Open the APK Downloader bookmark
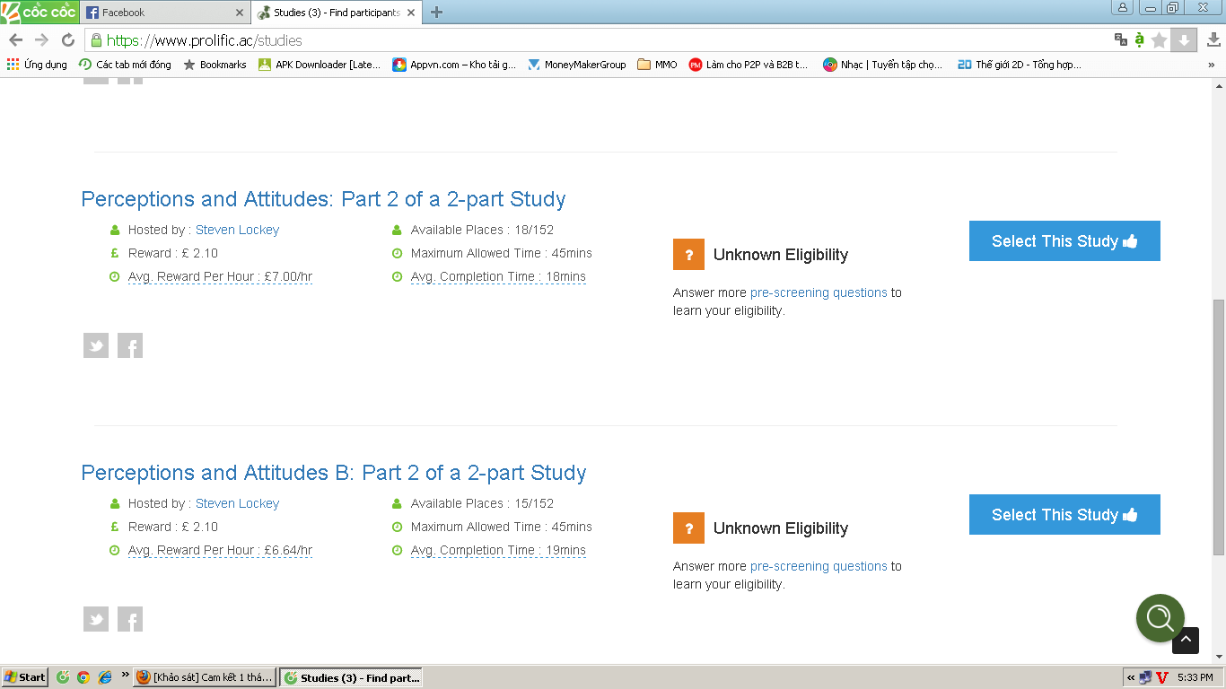1226x689 pixels. (x=320, y=65)
